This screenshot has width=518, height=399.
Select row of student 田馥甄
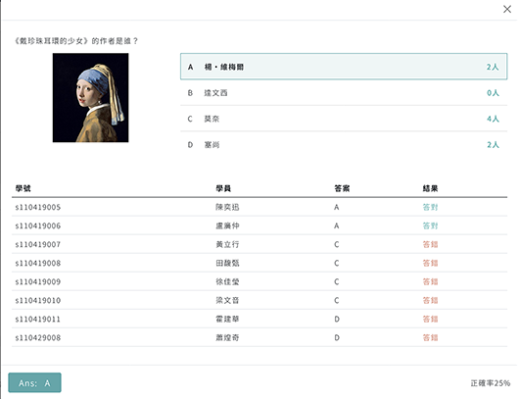(259, 263)
